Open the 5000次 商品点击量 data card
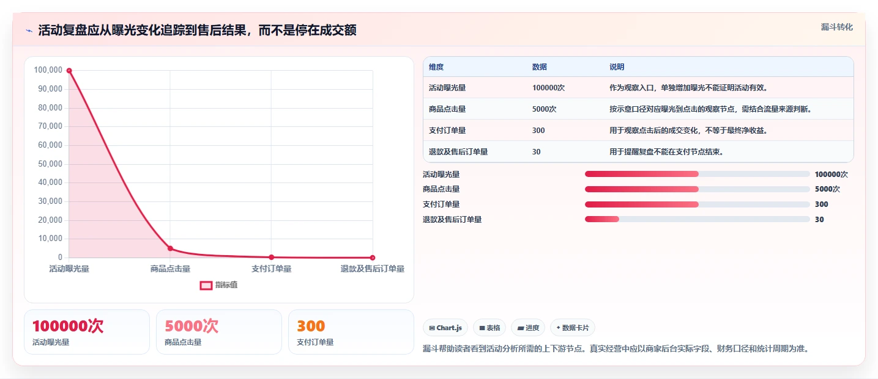878x379 pixels. [x=219, y=332]
